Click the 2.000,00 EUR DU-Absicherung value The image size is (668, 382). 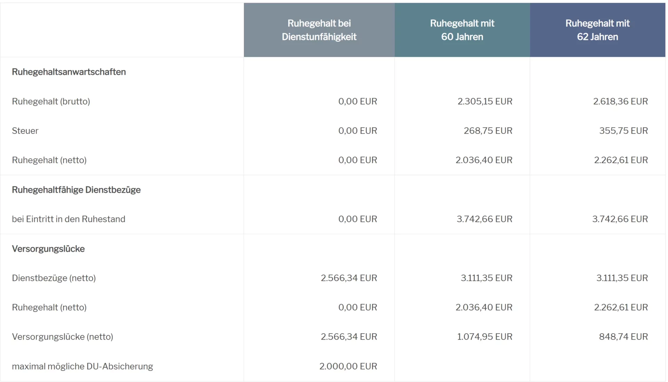[348, 366]
